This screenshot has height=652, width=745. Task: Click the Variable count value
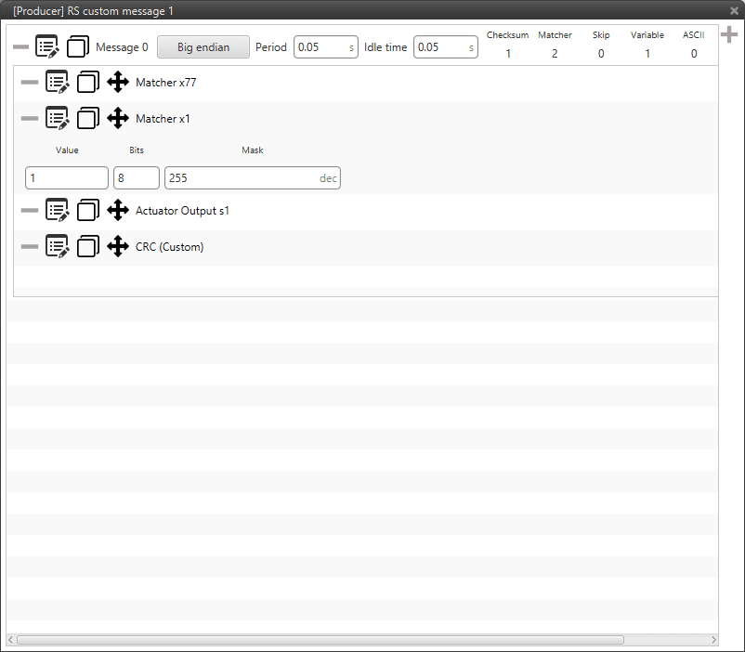pos(647,54)
